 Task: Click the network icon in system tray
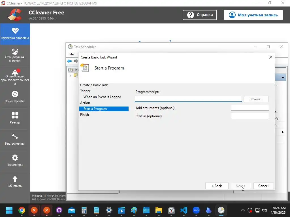click(x=258, y=210)
